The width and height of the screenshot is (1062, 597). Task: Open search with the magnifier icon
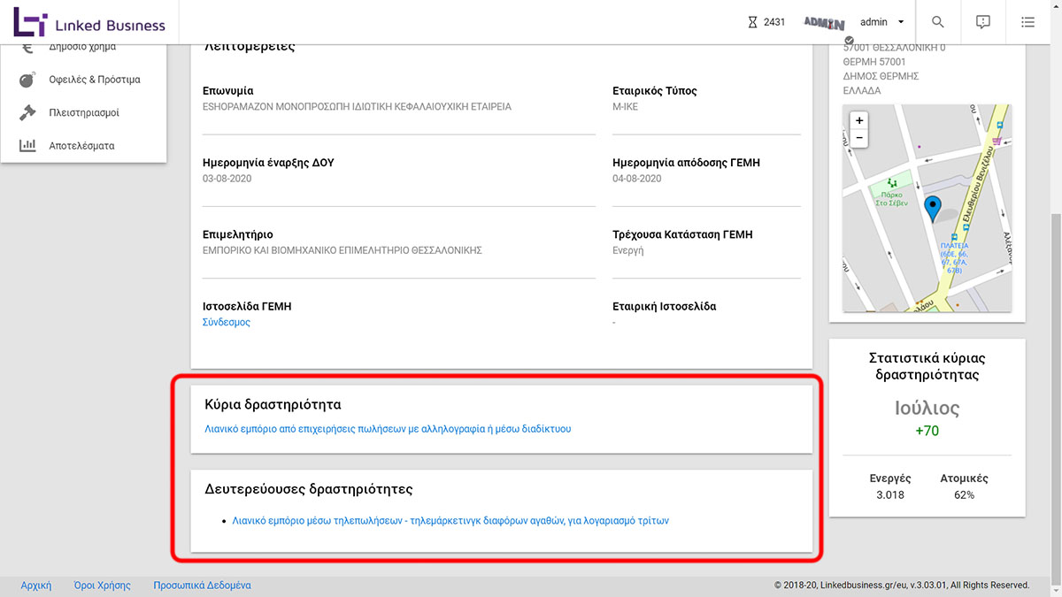[x=938, y=22]
